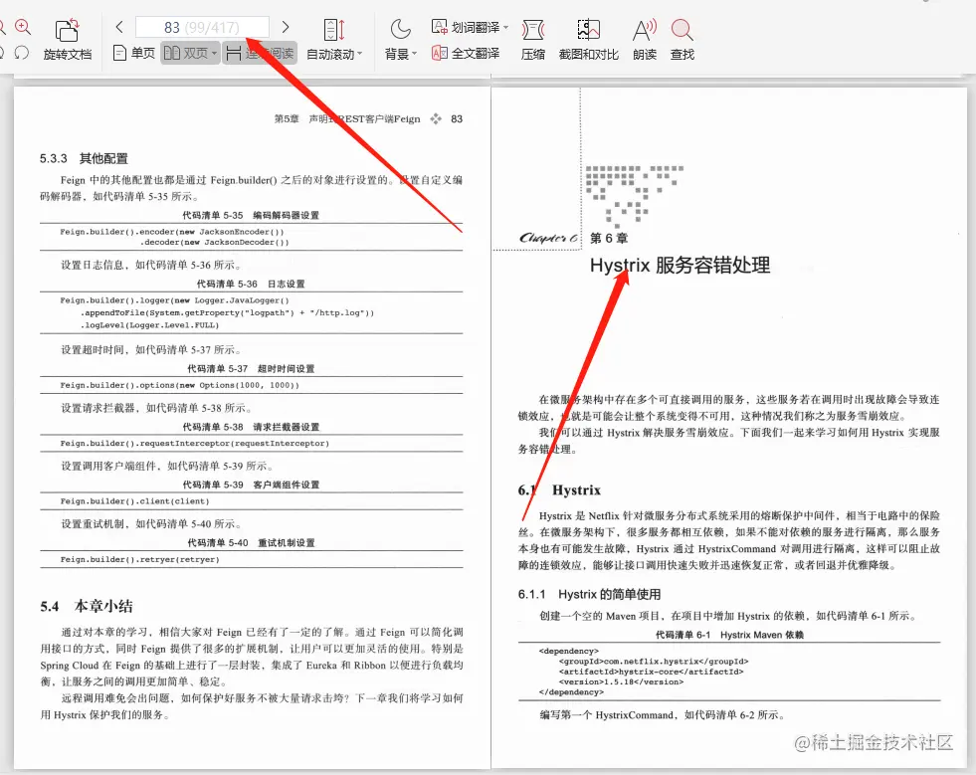Click the 自动滚动 auto scroll icon
This screenshot has width=976, height=775.
tap(334, 30)
